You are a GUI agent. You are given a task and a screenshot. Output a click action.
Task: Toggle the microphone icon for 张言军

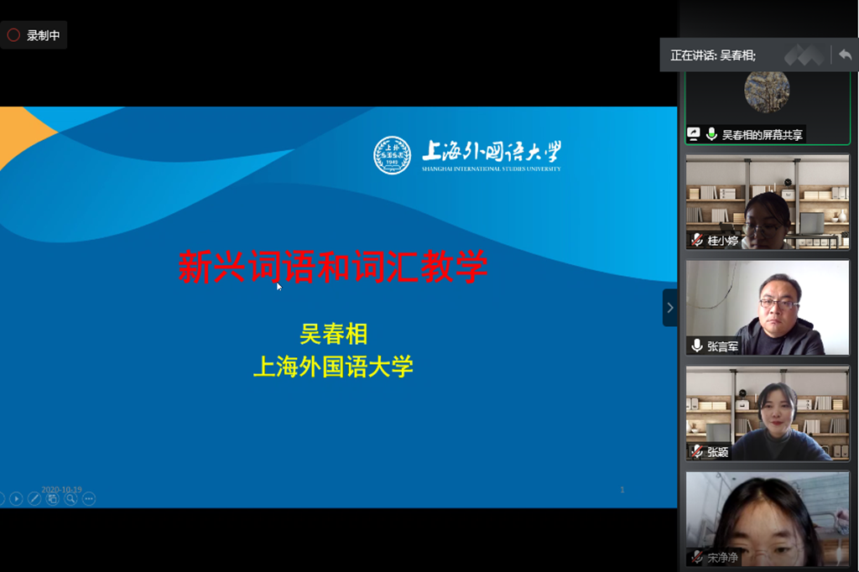point(696,346)
